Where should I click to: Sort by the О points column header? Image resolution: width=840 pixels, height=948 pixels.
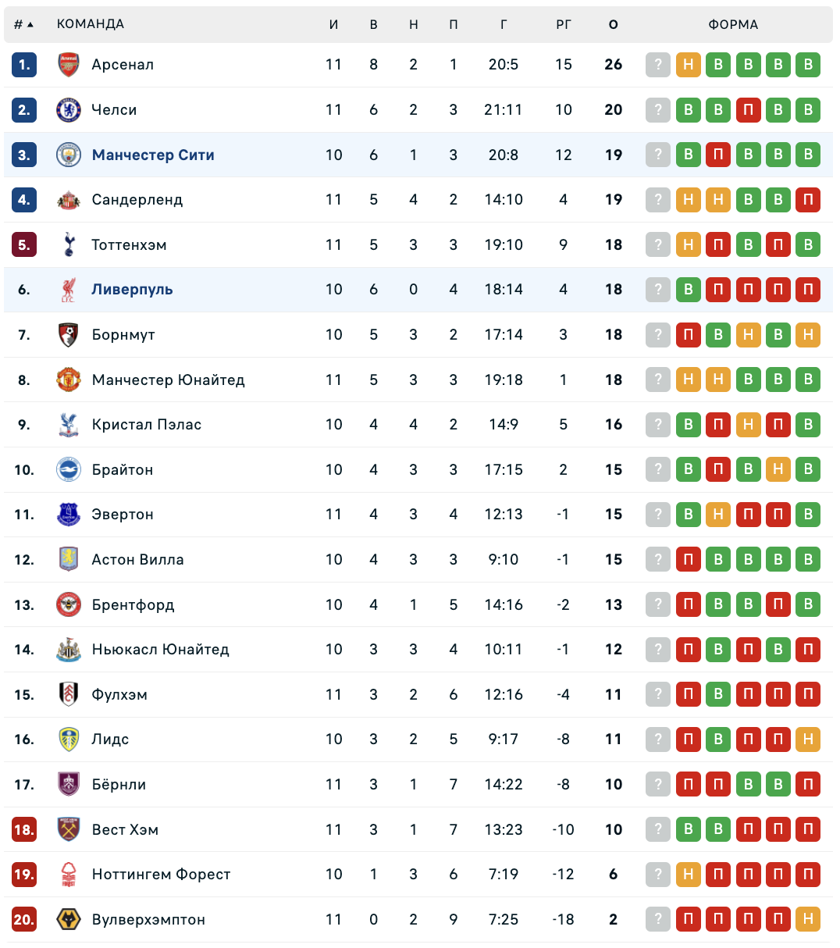(x=614, y=24)
